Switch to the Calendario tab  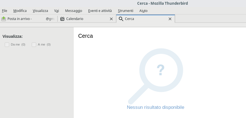pos(87,19)
